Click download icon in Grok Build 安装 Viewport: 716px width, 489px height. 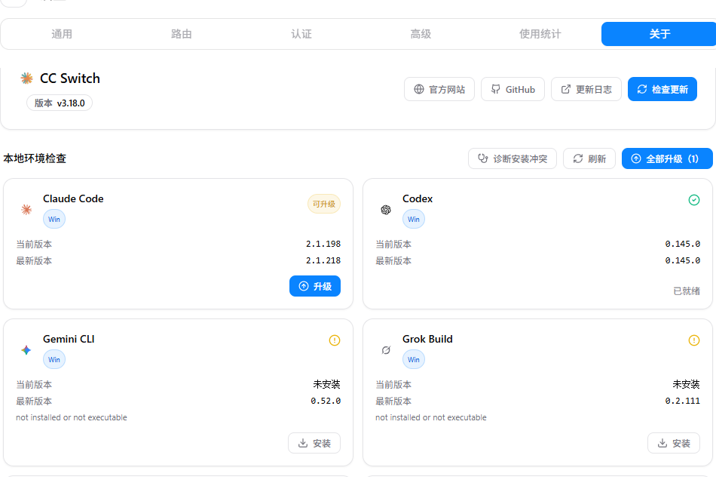click(x=662, y=443)
